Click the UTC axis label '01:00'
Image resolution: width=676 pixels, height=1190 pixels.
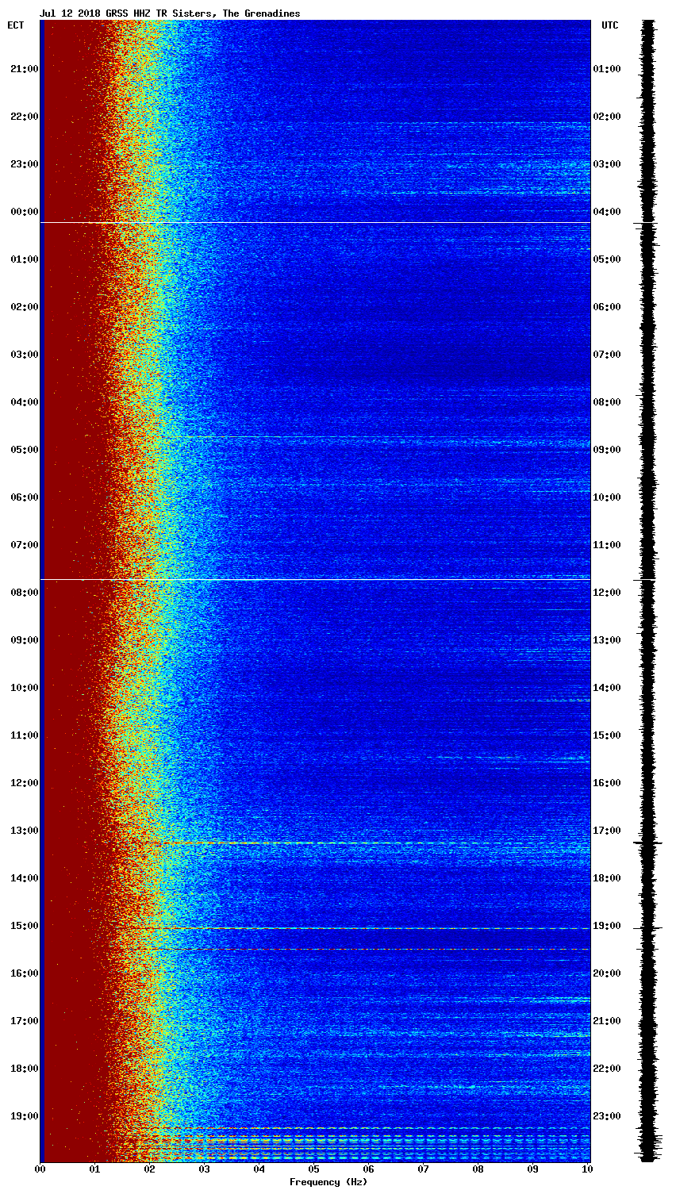pyautogui.click(x=607, y=69)
